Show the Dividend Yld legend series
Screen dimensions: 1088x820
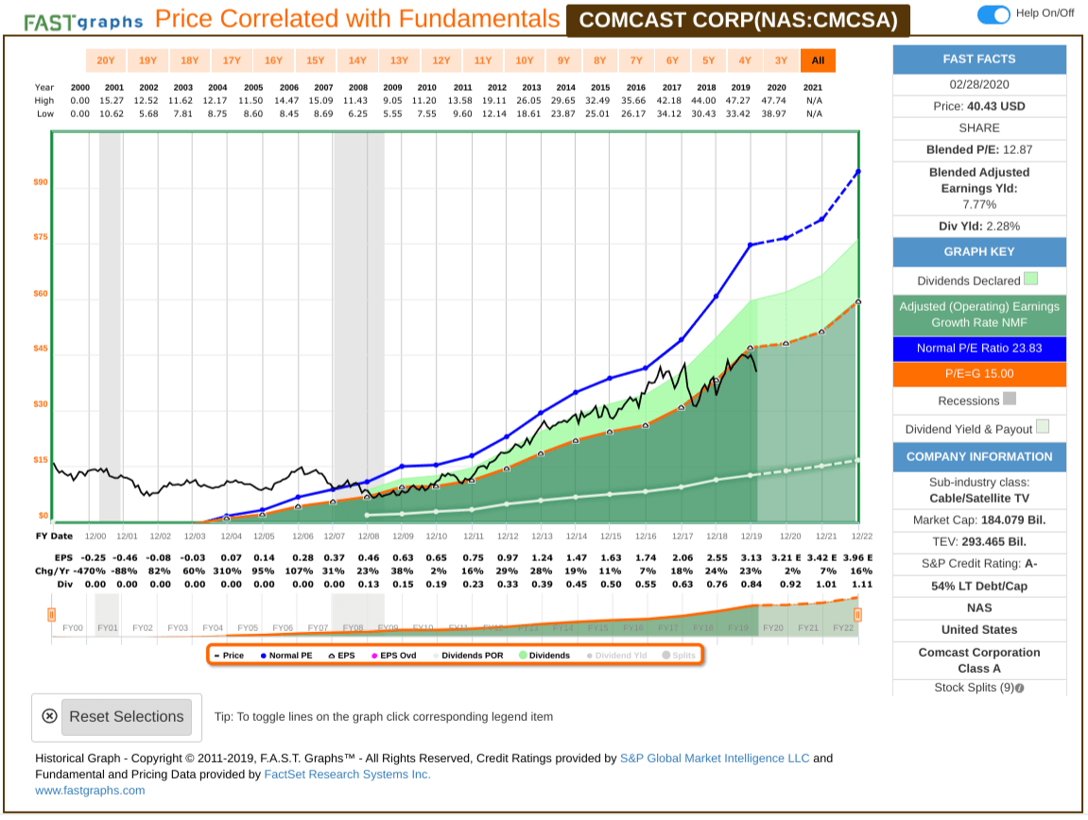click(616, 656)
